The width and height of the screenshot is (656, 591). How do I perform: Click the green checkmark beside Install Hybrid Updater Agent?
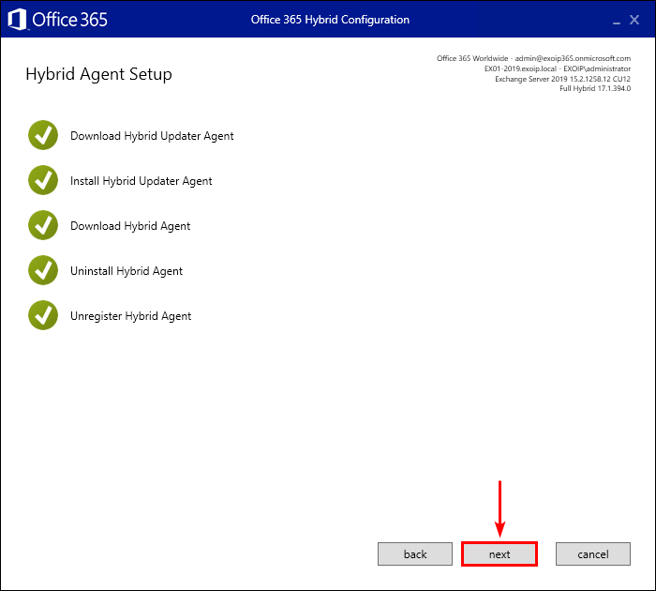43,180
